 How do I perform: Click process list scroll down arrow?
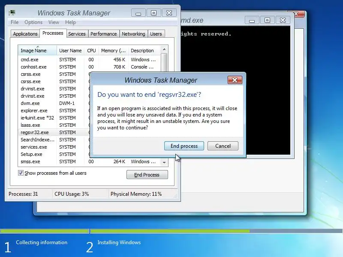(164, 162)
